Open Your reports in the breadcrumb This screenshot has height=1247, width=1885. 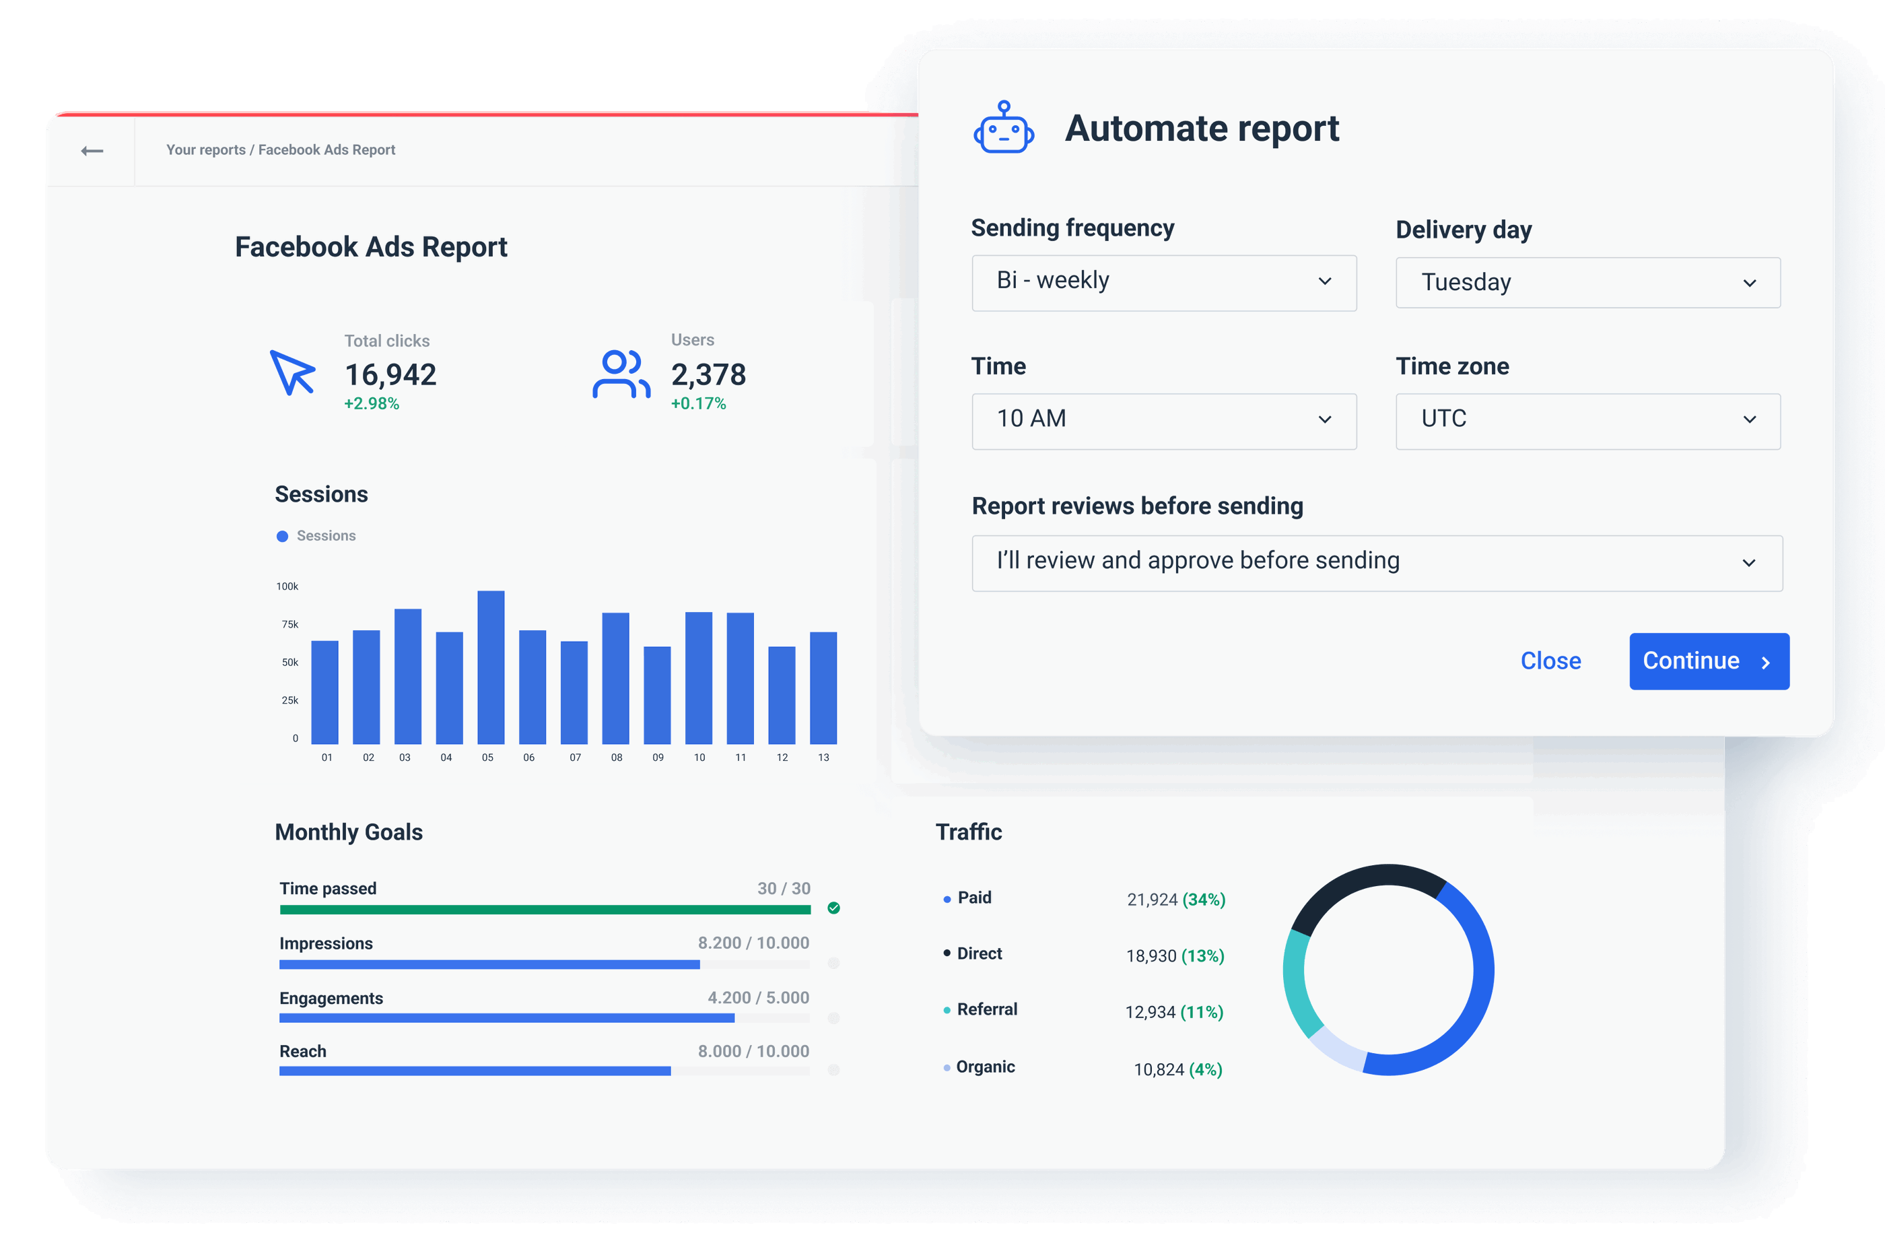(x=205, y=149)
